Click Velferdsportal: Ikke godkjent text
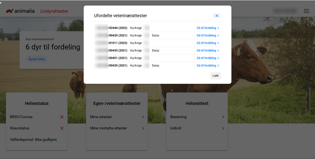This screenshot has height=159, width=315. pos(33,139)
